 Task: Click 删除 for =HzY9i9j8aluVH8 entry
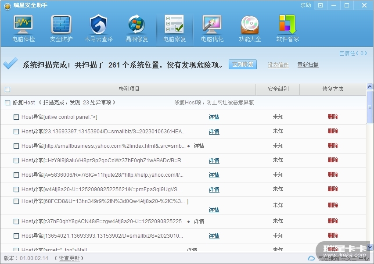[x=333, y=160]
